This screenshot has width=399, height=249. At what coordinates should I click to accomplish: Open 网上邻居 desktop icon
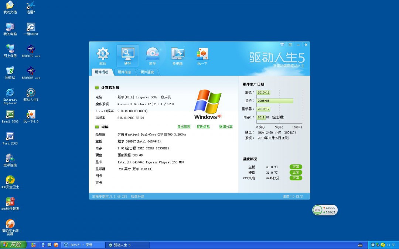[x=10, y=51]
